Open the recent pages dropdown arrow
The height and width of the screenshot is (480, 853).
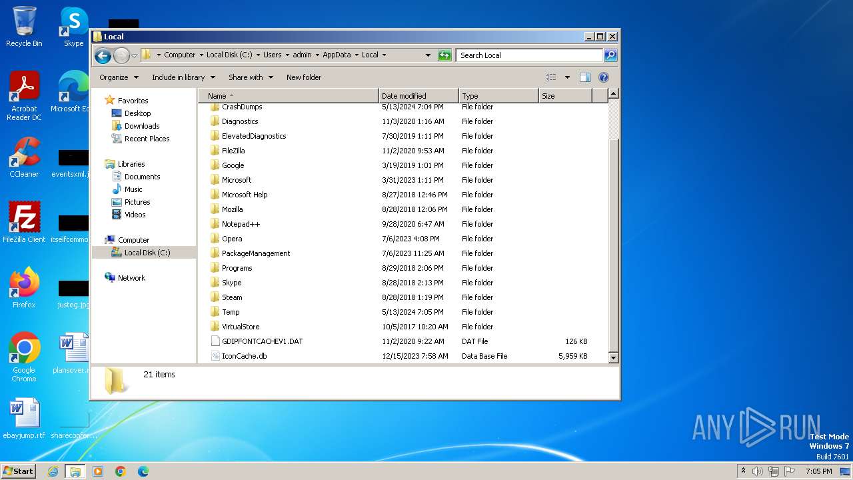coord(134,55)
